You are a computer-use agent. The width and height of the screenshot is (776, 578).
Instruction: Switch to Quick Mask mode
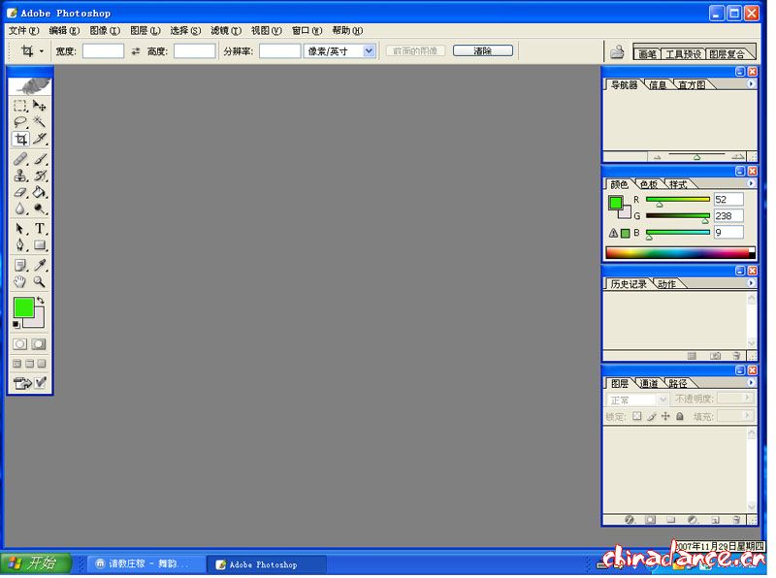(39, 344)
